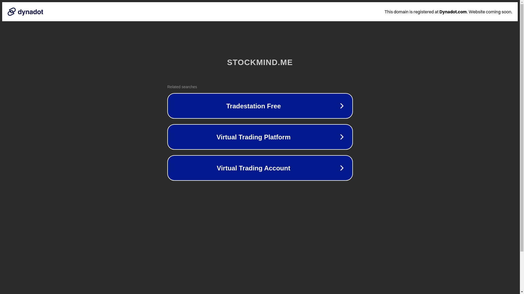Open the Dynadot.com link

(x=453, y=12)
